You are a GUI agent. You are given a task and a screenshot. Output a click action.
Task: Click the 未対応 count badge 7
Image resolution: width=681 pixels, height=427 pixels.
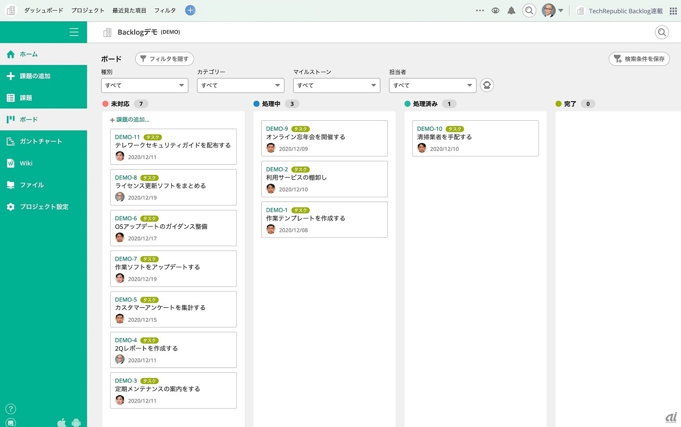coord(141,104)
